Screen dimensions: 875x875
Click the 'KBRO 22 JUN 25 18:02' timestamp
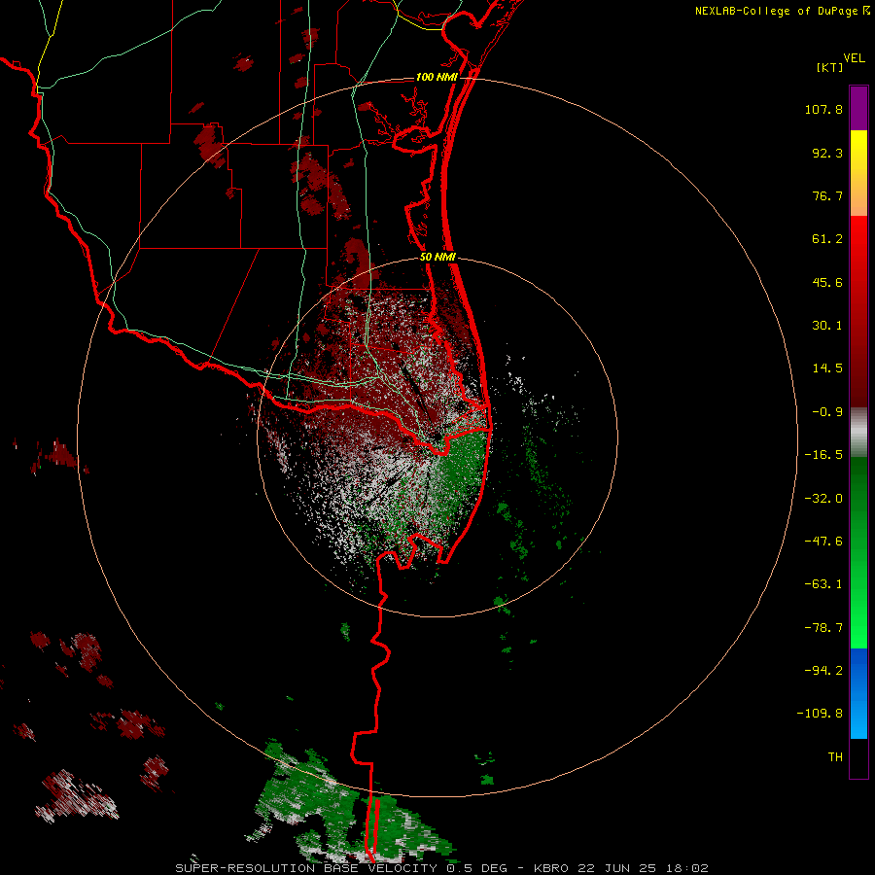click(x=621, y=868)
